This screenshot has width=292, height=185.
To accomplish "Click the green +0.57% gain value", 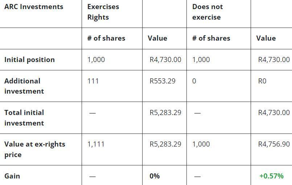I will [x=271, y=176].
